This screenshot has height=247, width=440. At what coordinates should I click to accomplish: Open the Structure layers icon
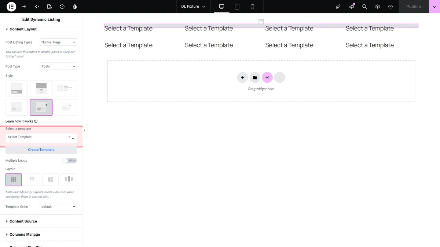point(377,7)
